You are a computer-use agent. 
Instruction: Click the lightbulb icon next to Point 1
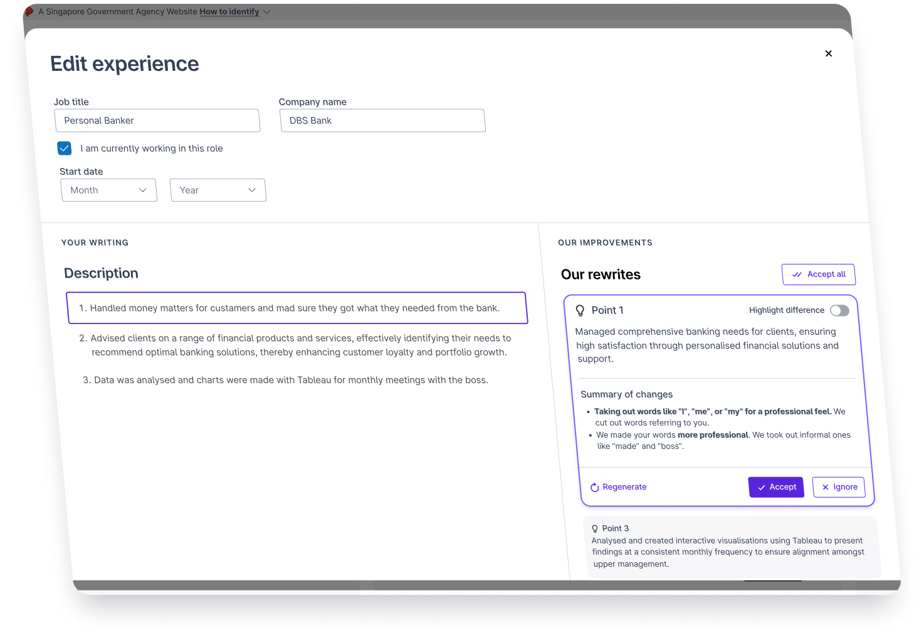point(580,310)
